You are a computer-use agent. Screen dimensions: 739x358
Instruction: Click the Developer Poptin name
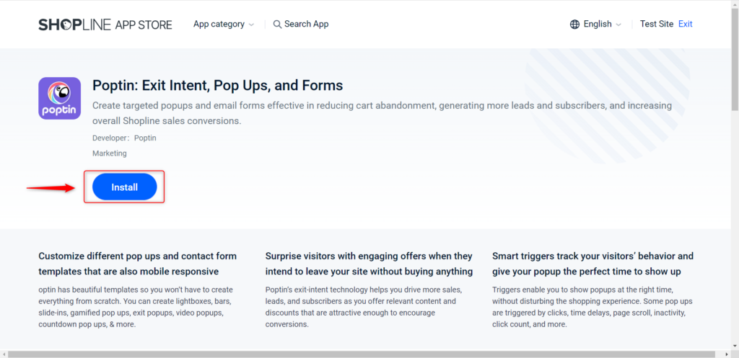(x=145, y=138)
